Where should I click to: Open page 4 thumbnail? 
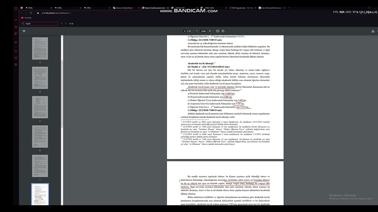point(40,78)
